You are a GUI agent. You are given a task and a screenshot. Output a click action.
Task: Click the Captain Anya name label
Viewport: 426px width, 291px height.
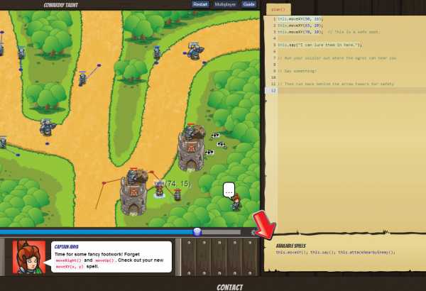pos(67,247)
